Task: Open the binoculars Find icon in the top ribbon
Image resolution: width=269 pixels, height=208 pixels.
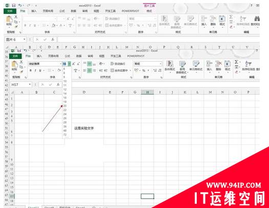Action: point(257,18)
